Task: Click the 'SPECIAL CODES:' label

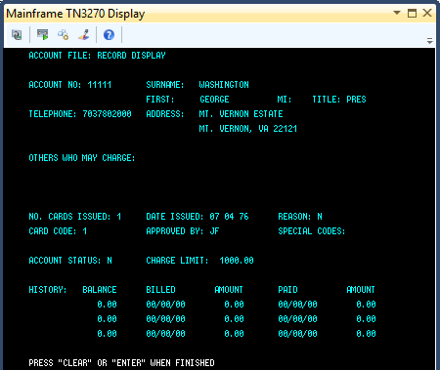Action: tap(312, 231)
